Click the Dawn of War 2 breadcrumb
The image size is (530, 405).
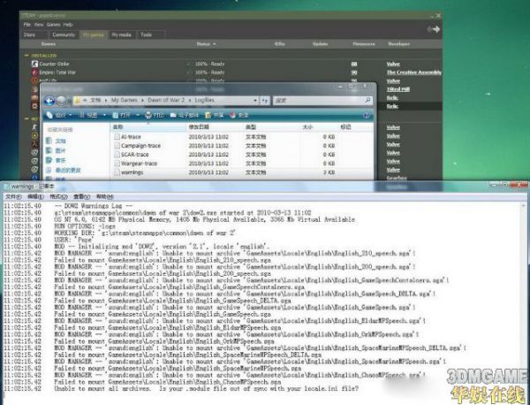coord(163,102)
